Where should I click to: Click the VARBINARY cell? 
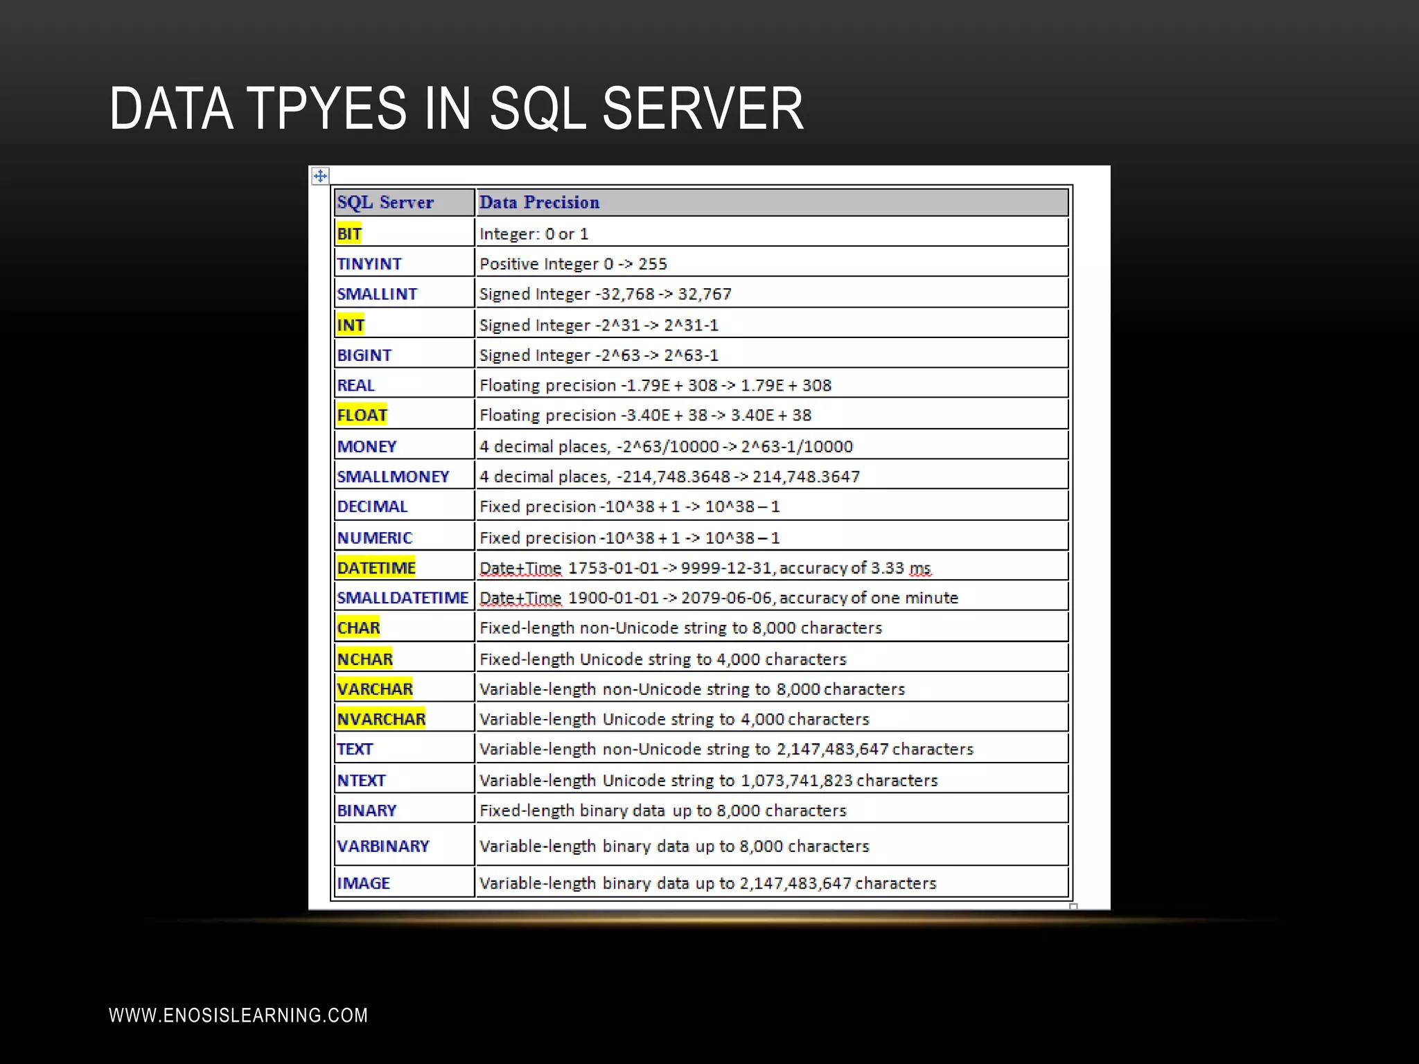point(405,846)
